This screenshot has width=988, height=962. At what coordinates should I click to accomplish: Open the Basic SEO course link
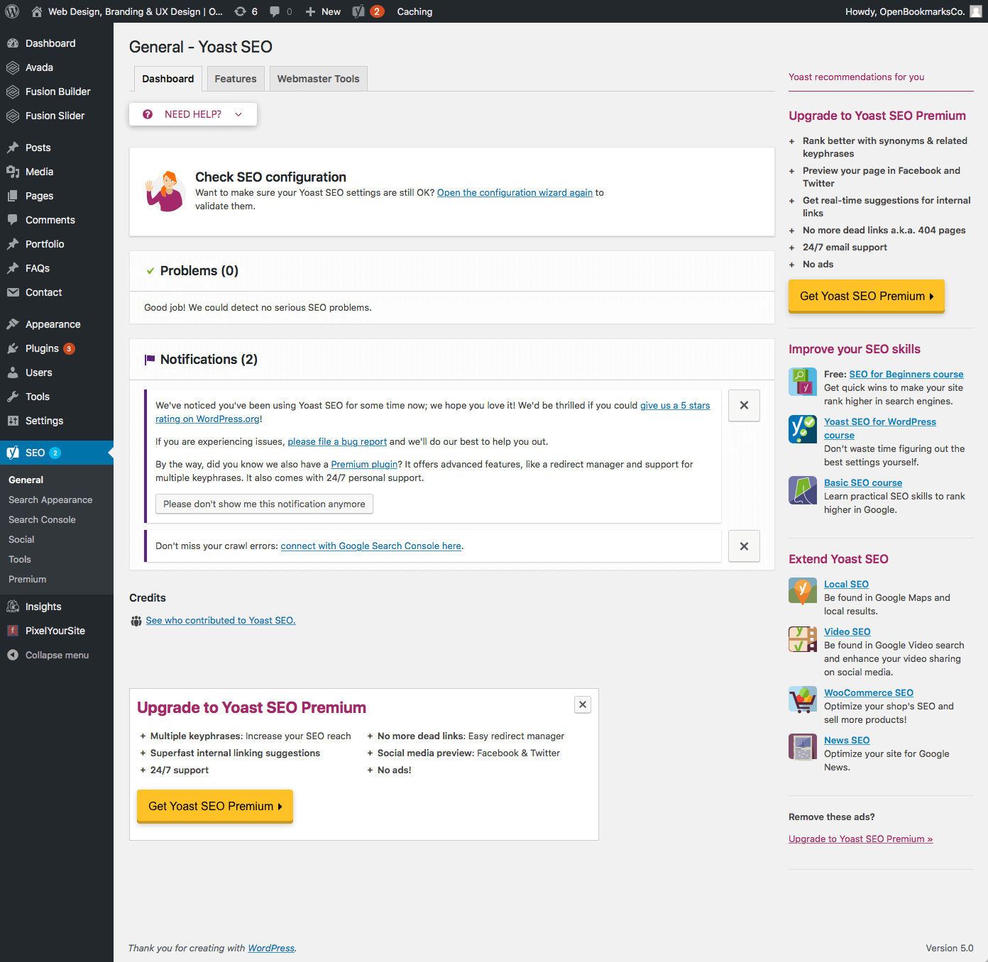coord(863,482)
